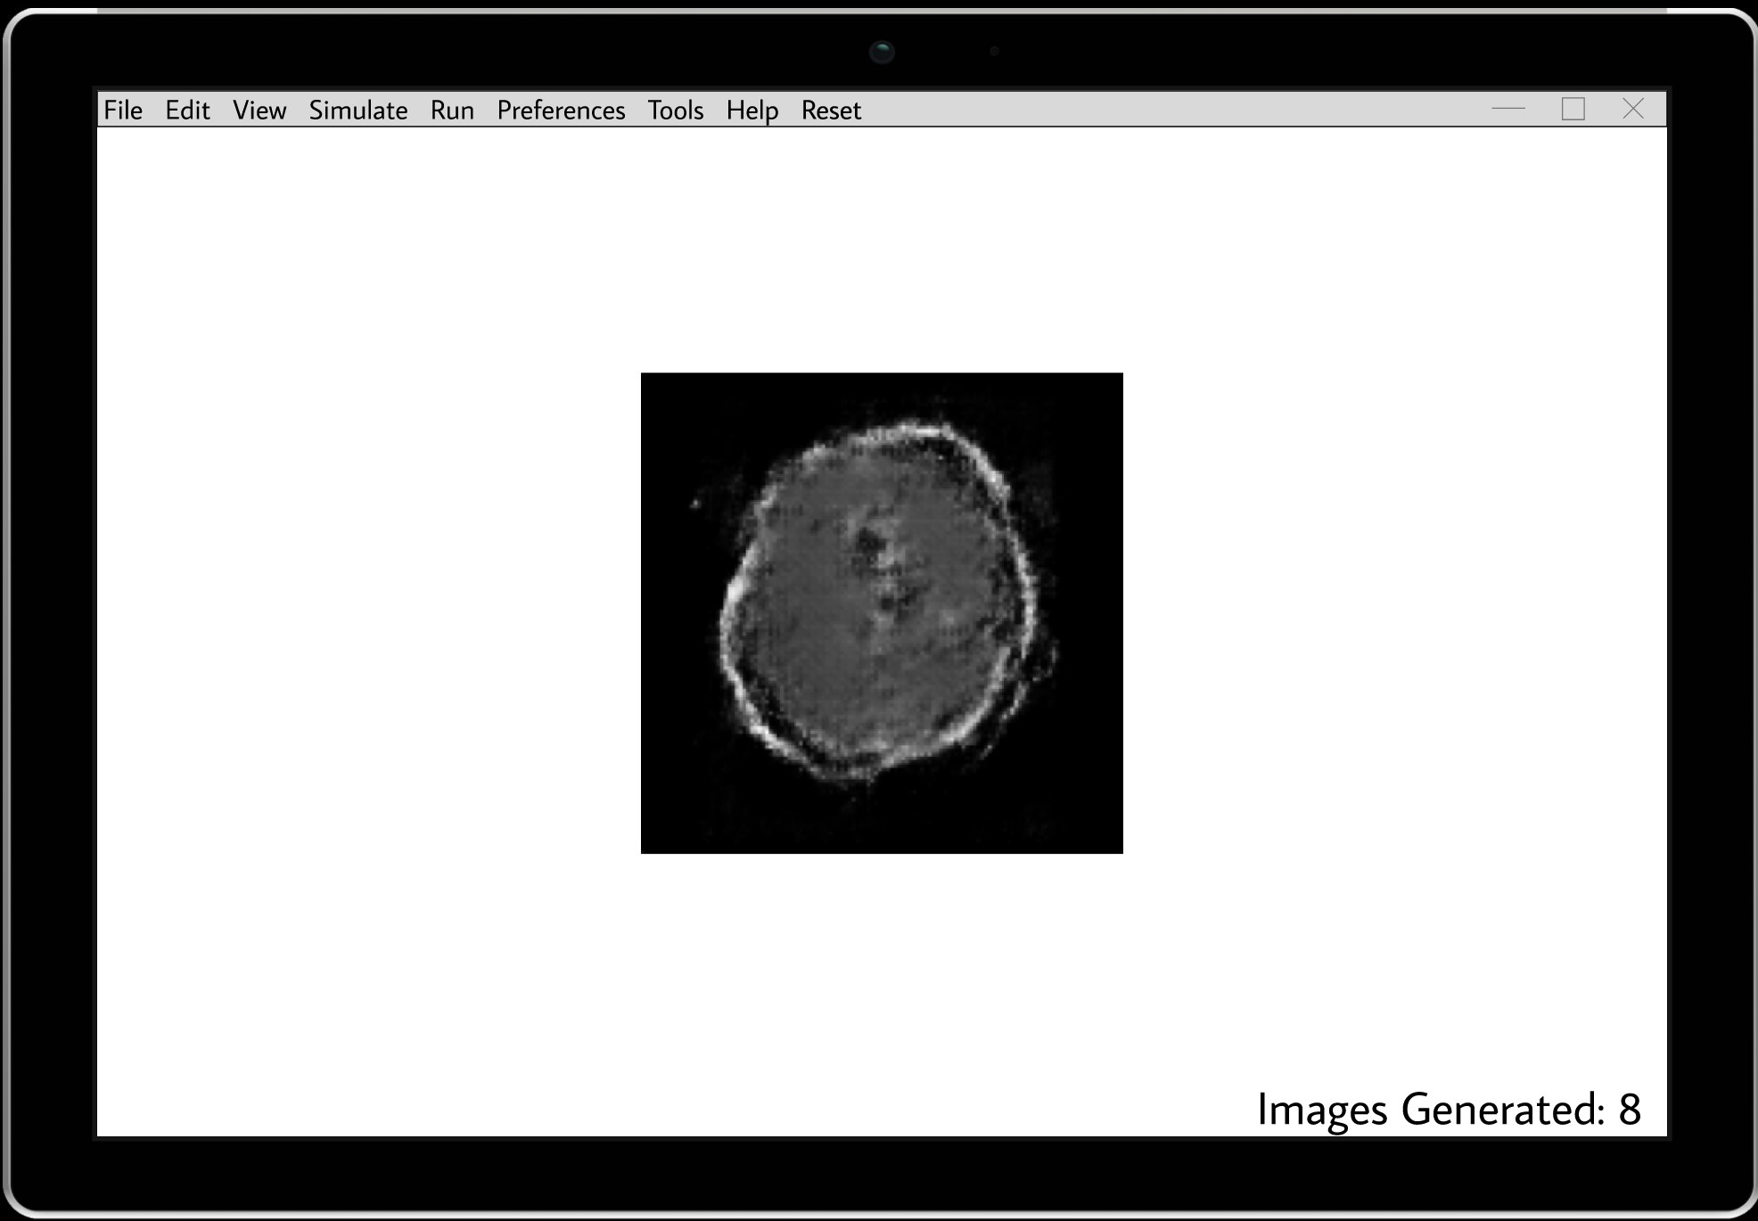The width and height of the screenshot is (1758, 1221).
Task: Open the Help menu
Action: pos(752,110)
